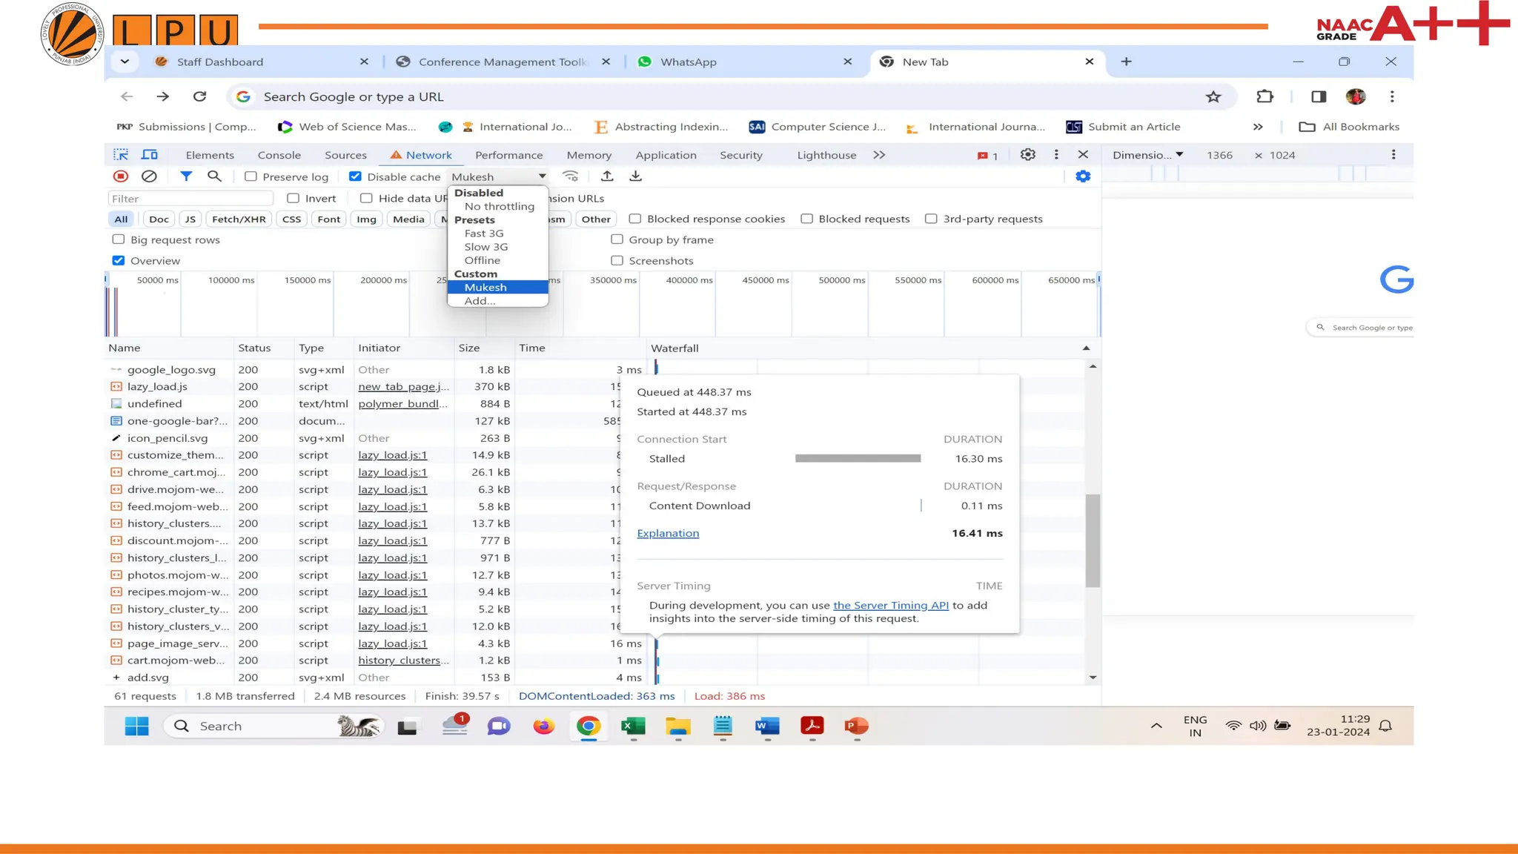
Task: Uncheck the Overview checkbox
Action: [x=118, y=260]
